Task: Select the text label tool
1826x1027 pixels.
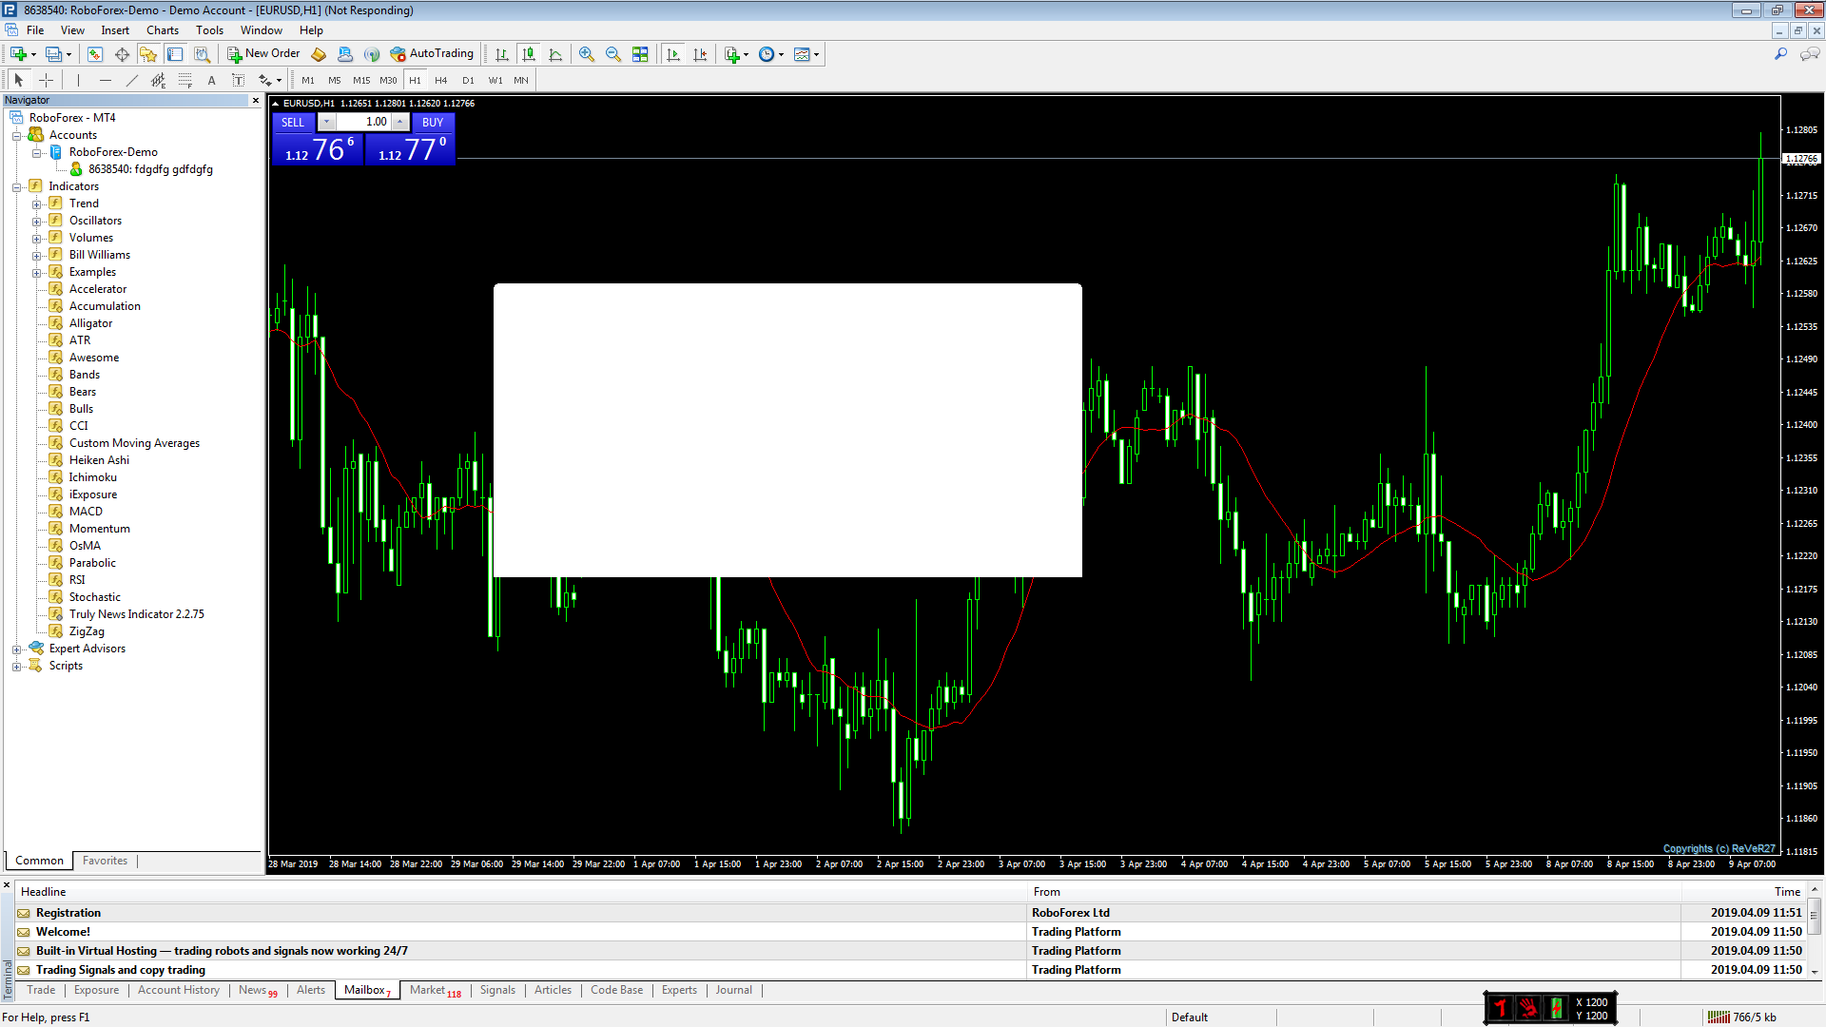Action: (x=238, y=80)
